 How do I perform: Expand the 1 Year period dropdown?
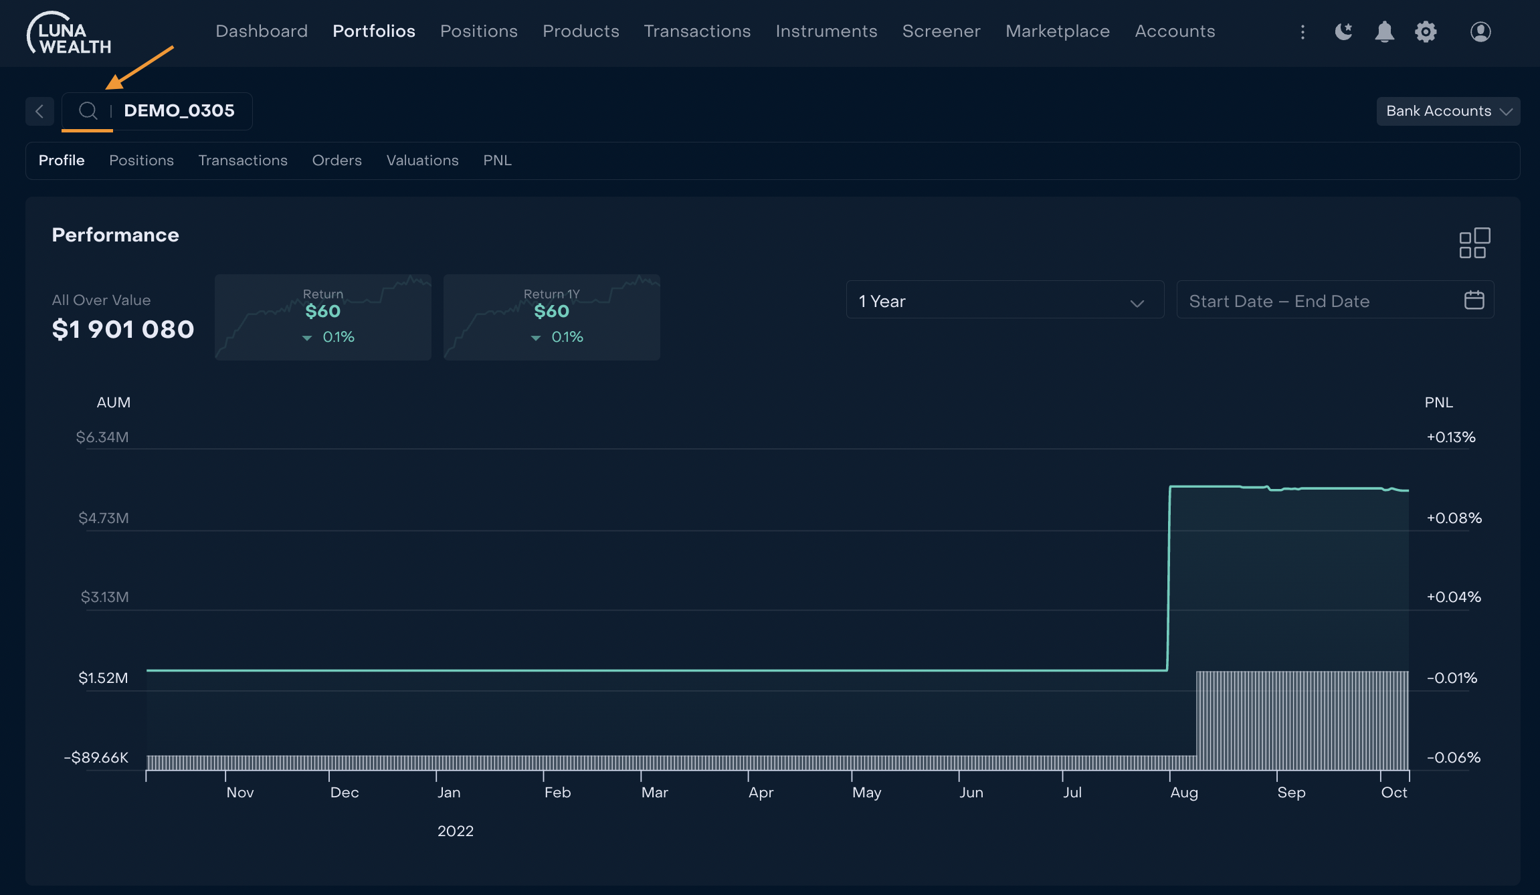tap(1004, 301)
